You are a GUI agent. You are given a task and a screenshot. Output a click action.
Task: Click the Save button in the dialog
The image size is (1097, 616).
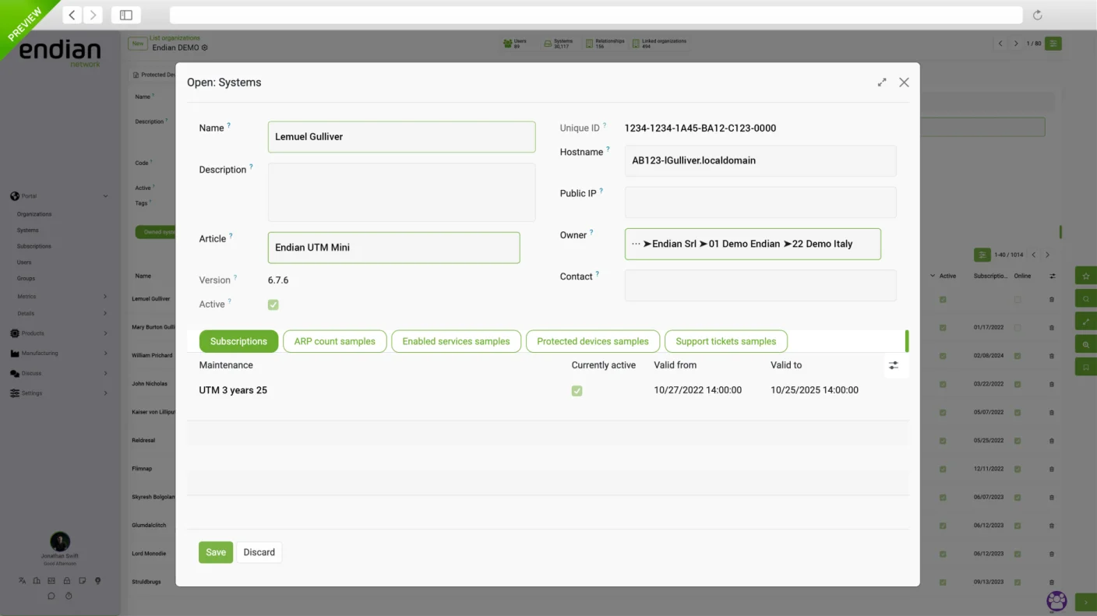pos(215,552)
